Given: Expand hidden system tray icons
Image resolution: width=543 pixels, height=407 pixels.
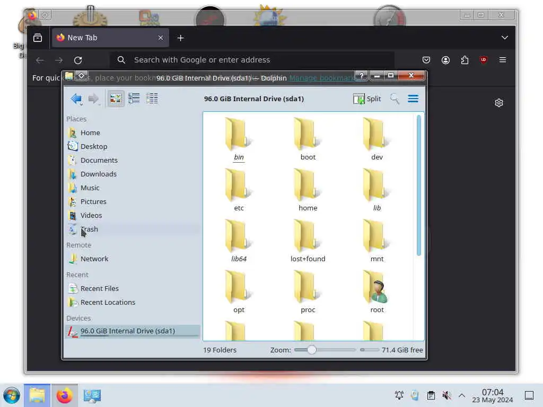Looking at the screenshot, I should pyautogui.click(x=462, y=395).
